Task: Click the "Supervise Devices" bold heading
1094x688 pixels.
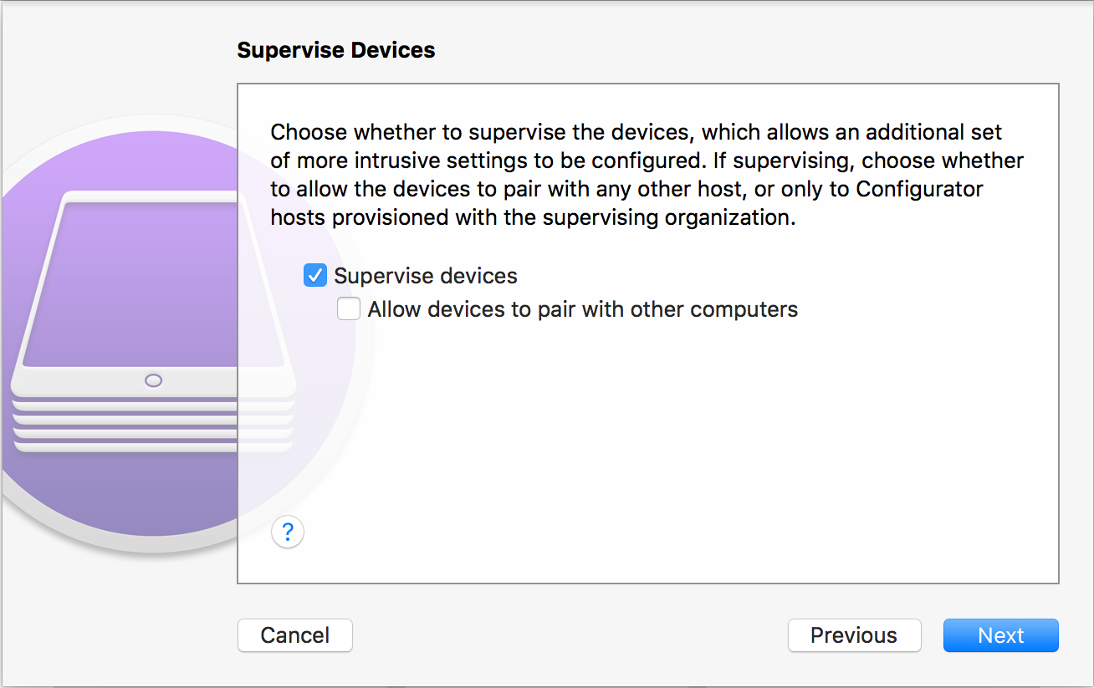Action: (336, 50)
